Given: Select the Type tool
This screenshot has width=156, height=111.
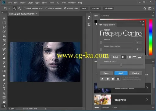Looking at the screenshot, I should point(4,89).
